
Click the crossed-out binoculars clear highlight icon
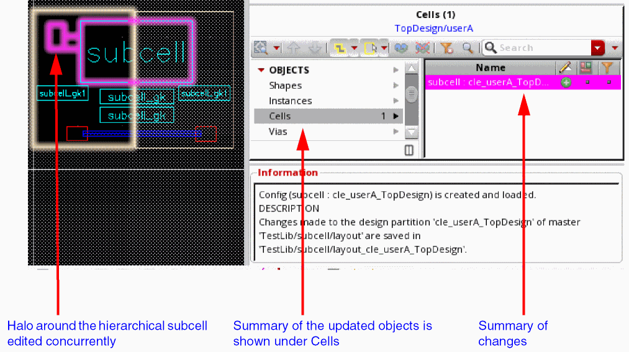[422, 48]
